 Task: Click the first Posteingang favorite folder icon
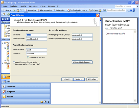pyautogui.click(x=5, y=26)
